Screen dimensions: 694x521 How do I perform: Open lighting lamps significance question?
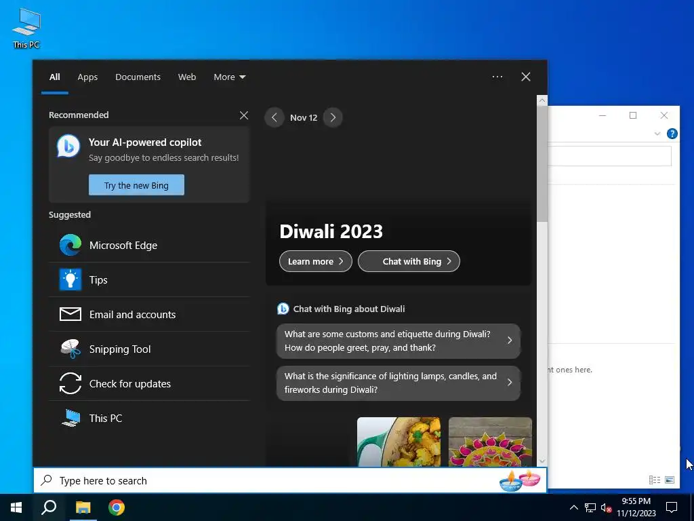coord(399,383)
